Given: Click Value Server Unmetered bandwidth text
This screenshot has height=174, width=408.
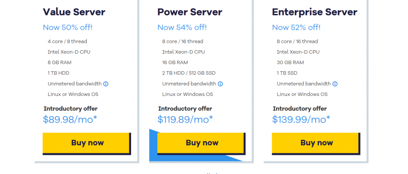Looking at the screenshot, I should (x=75, y=84).
